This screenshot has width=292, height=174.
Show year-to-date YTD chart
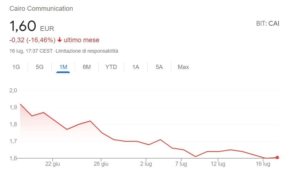111,67
